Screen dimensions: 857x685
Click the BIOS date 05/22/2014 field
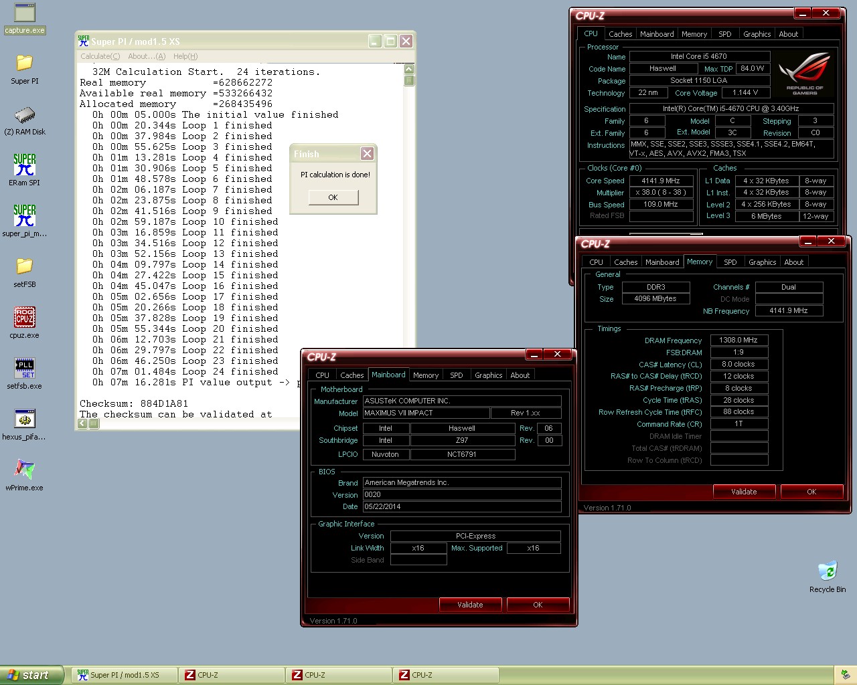pos(462,506)
